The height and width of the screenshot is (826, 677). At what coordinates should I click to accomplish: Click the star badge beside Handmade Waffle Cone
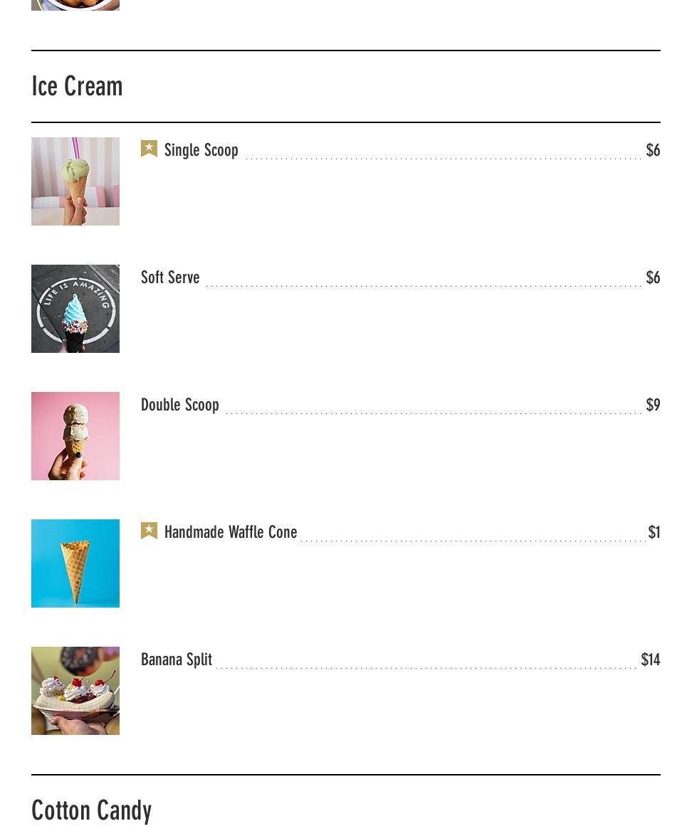pos(149,531)
